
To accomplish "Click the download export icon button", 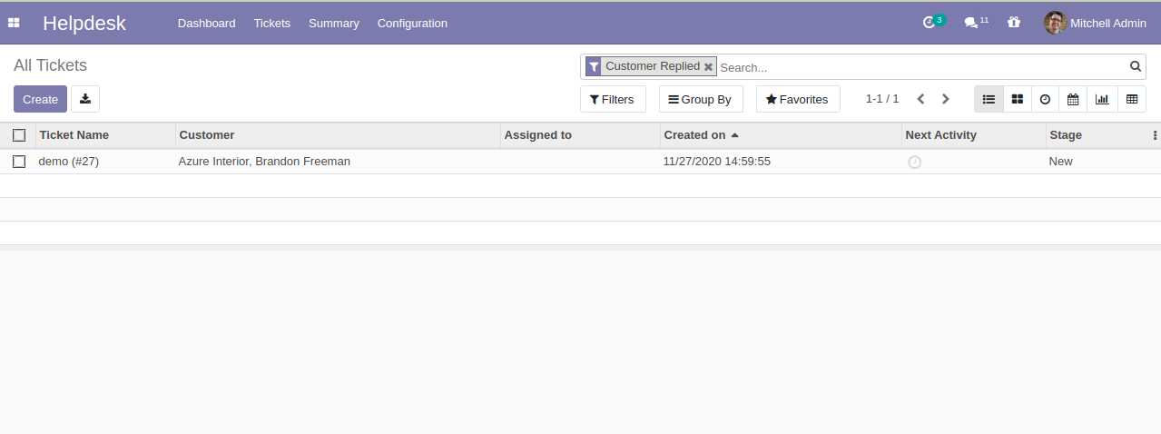I will click(85, 99).
